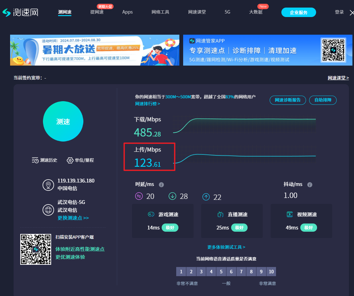This screenshot has width=354, height=296.
Task: Switch to 网络工具 nav tab
Action: coord(160,12)
